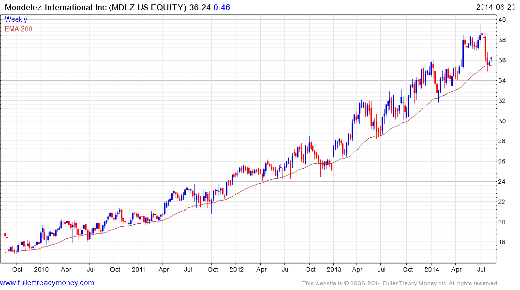Click the 34 price axis label
520x290 pixels.
pyautogui.click(x=502, y=81)
